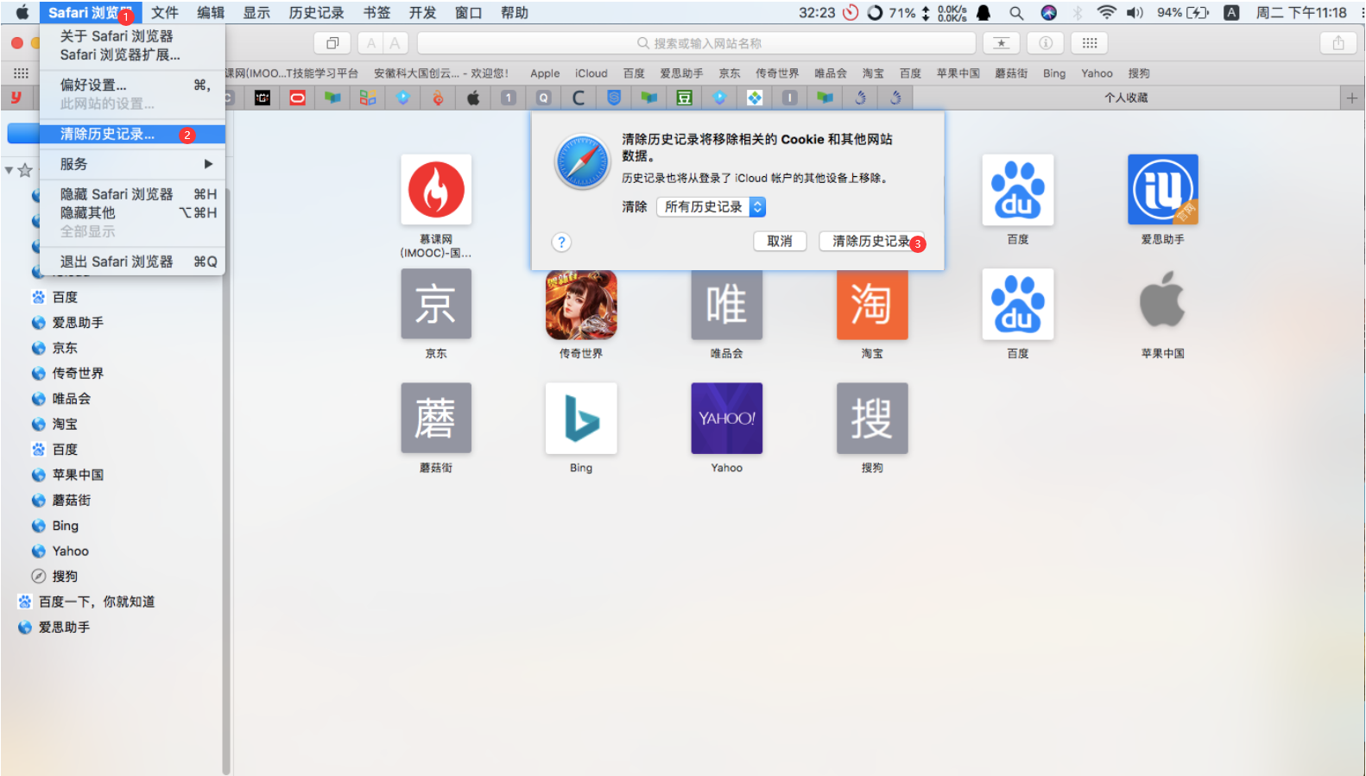
Task: Collapse the favorites star folder in sidebar
Action: (x=9, y=170)
